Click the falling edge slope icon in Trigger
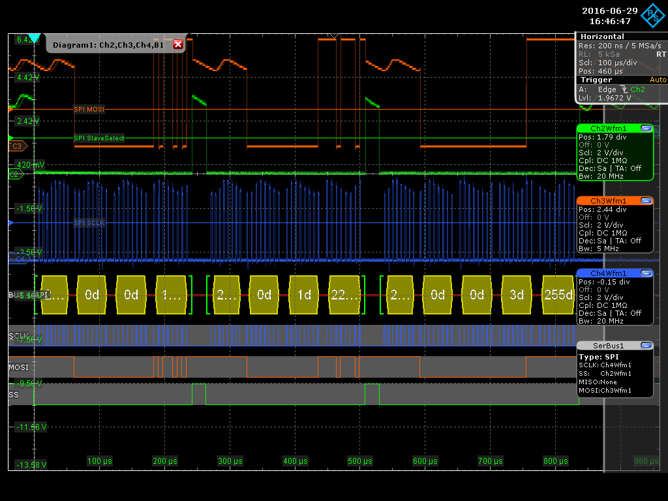Viewport: 668px width, 501px height. 624,89
